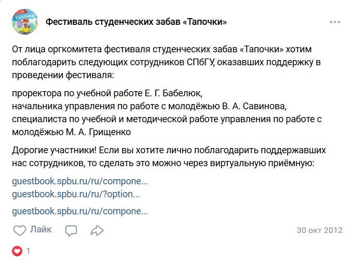Click the paragraph starting Дорогие участники

click(x=169, y=156)
